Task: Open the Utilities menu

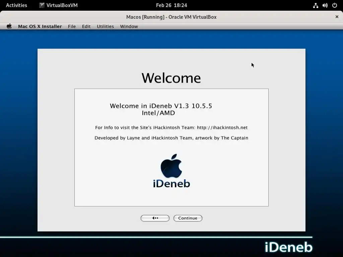Action: point(105,26)
